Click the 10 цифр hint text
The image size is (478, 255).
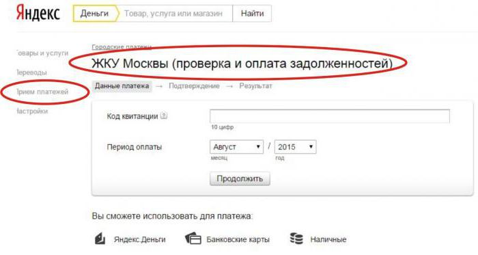click(x=222, y=127)
